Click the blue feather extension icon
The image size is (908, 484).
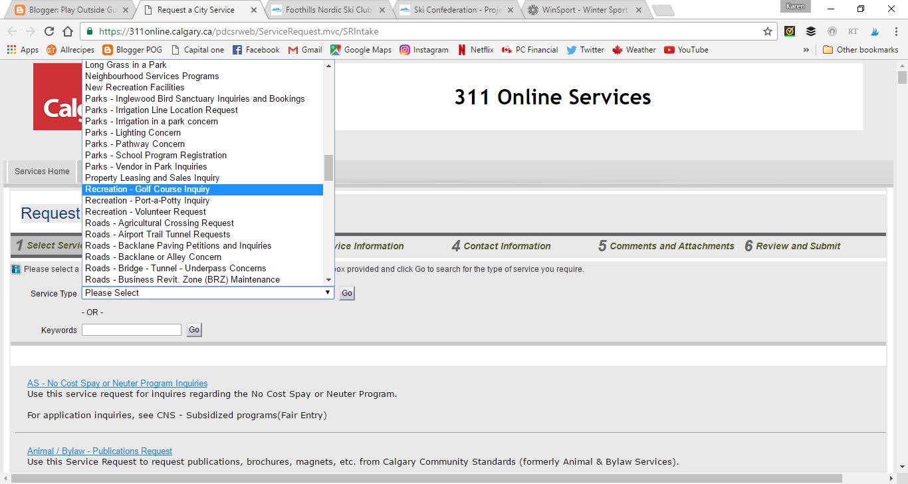(874, 31)
